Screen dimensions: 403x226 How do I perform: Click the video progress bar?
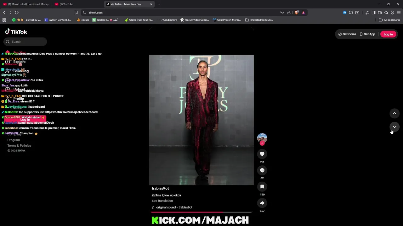coord(201,212)
